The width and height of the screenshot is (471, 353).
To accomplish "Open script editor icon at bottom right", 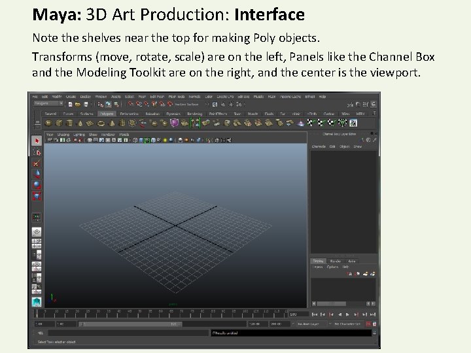I will [375, 333].
